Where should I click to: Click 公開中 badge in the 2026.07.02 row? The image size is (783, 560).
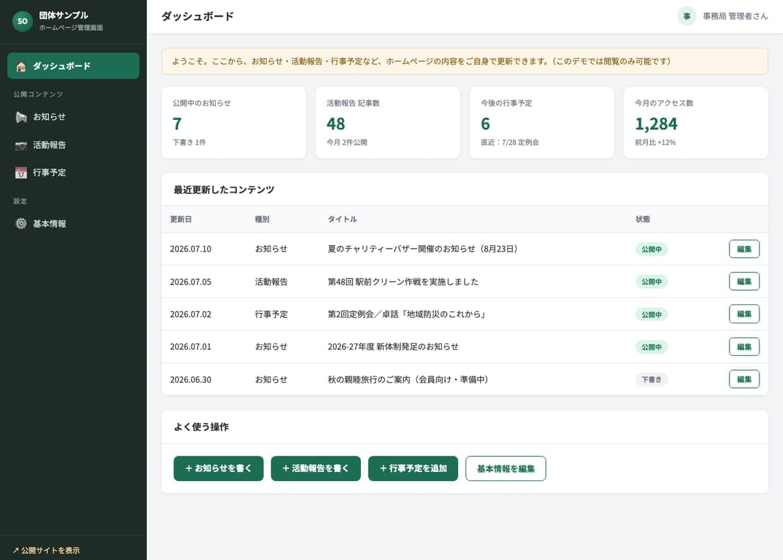click(651, 314)
